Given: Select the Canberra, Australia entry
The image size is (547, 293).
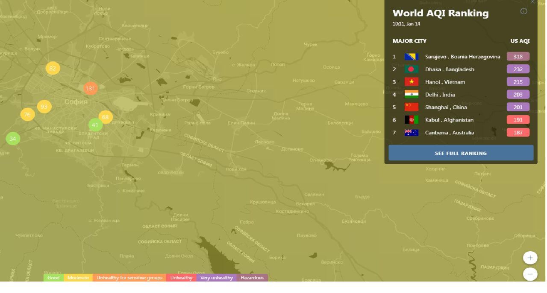Looking at the screenshot, I should [449, 133].
